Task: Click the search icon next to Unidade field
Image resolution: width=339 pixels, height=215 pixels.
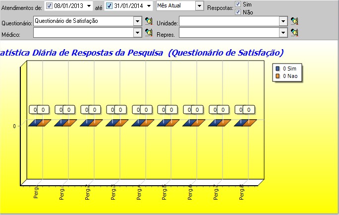Action: (295, 21)
